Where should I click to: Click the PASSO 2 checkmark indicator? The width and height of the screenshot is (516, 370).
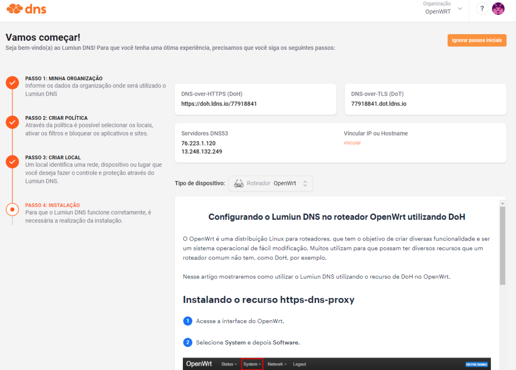point(12,122)
